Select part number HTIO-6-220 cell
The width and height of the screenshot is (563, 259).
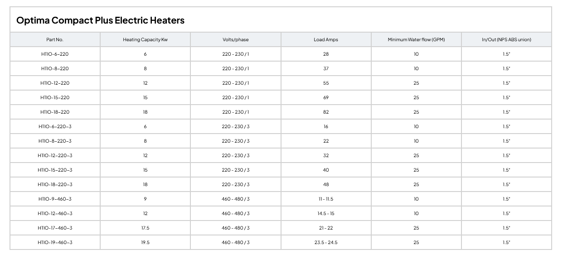click(x=55, y=54)
